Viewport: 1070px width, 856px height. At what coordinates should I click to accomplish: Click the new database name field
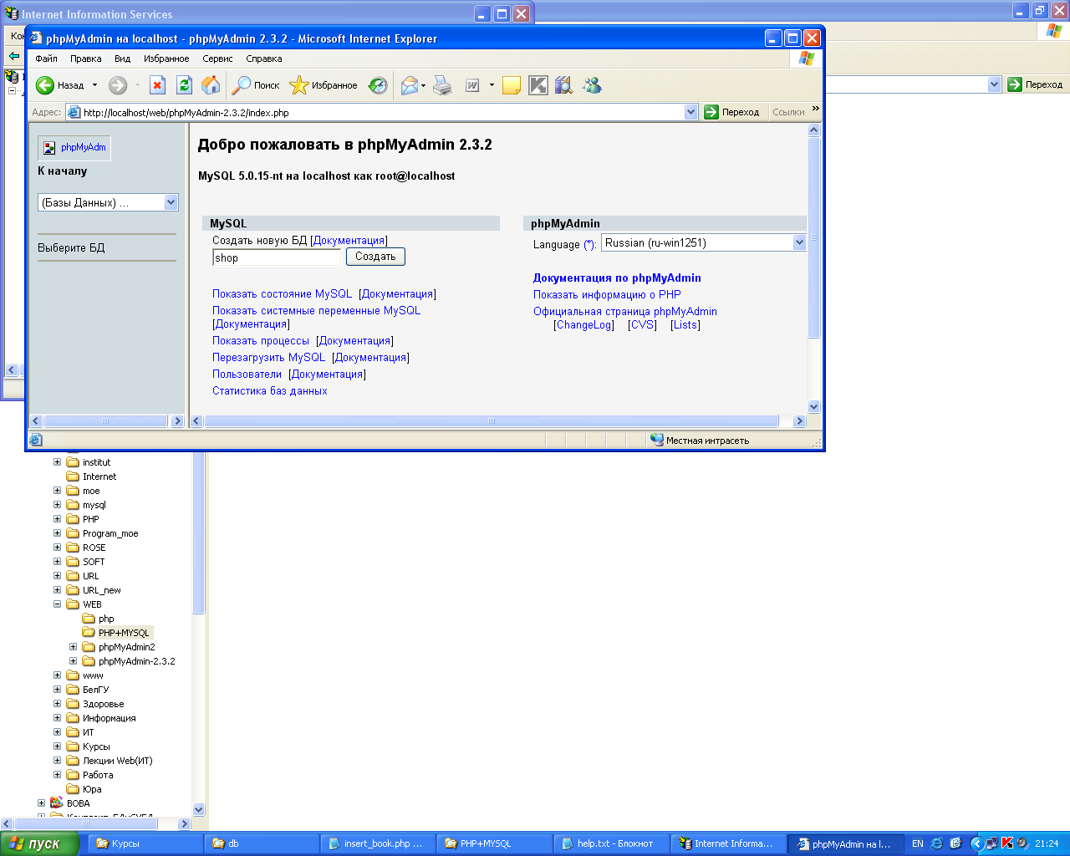pos(277,257)
